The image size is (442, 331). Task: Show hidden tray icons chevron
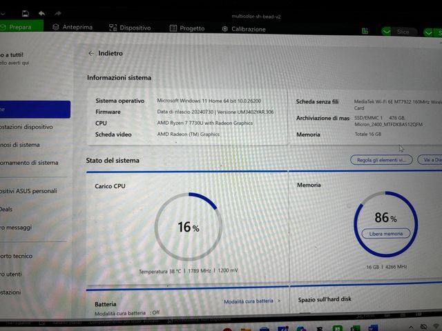(411, 327)
